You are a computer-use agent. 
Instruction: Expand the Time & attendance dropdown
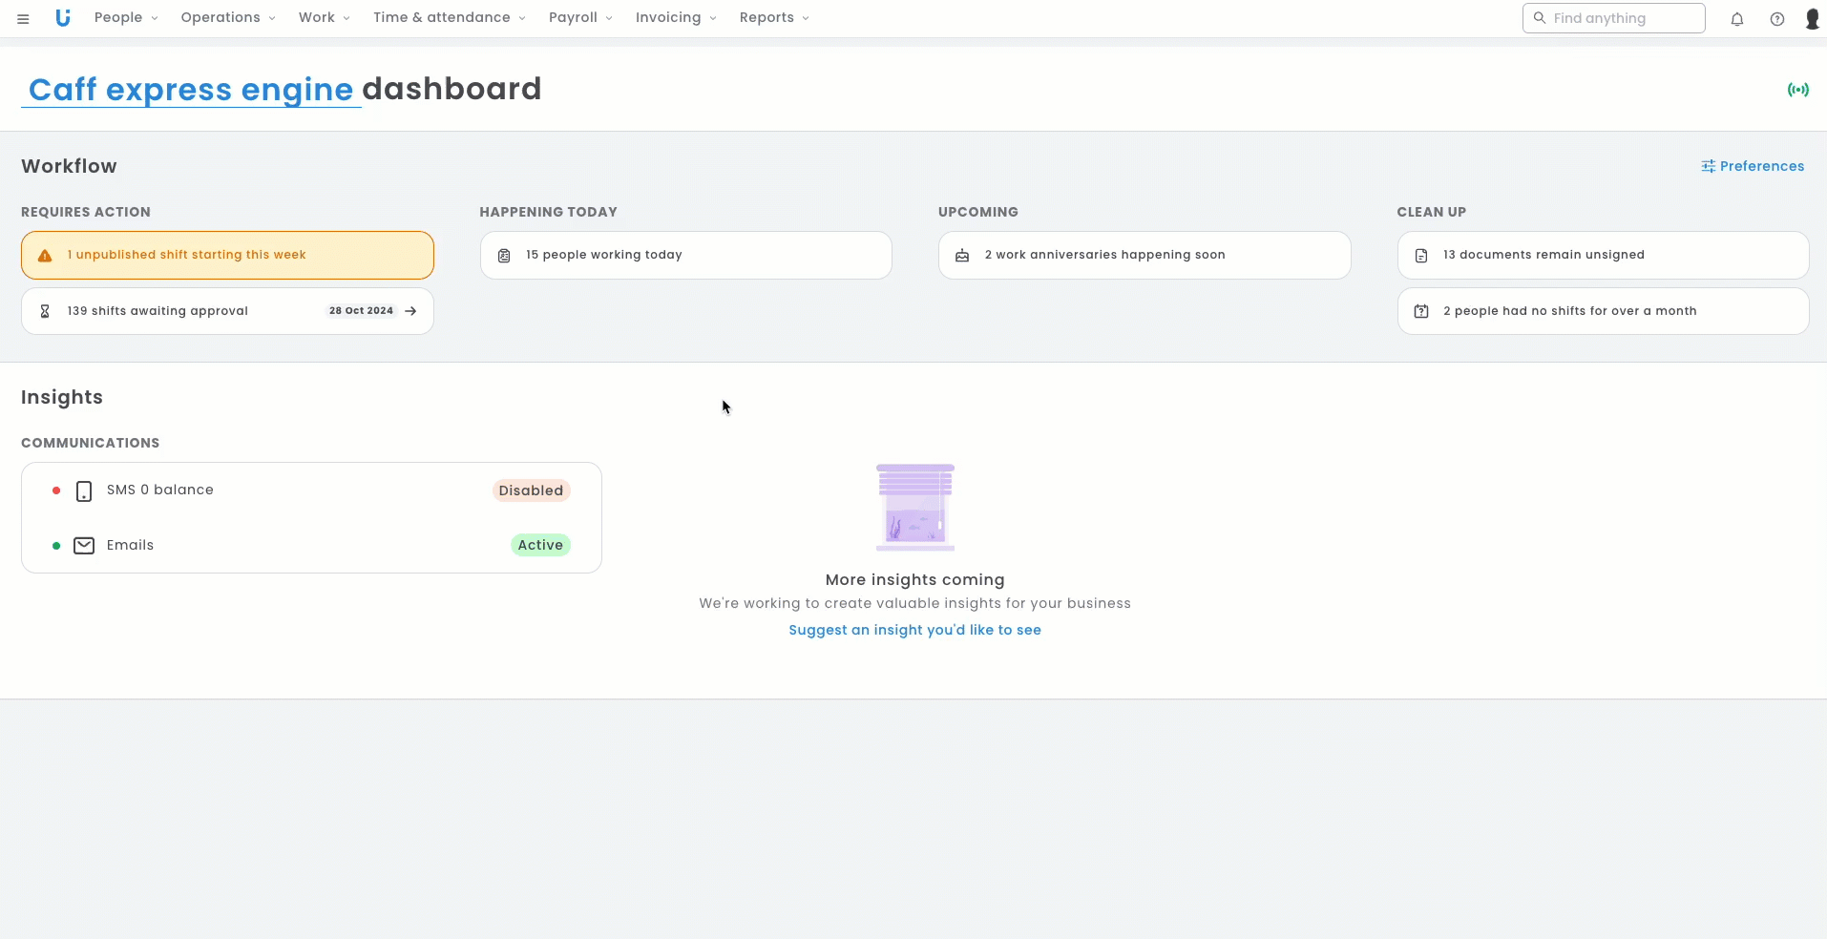(x=449, y=18)
